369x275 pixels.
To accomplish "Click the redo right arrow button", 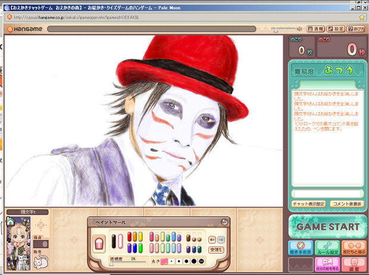I will [221, 240].
